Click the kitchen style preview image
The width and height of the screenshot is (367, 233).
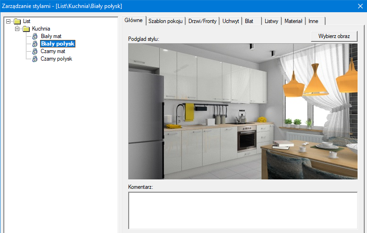243,111
